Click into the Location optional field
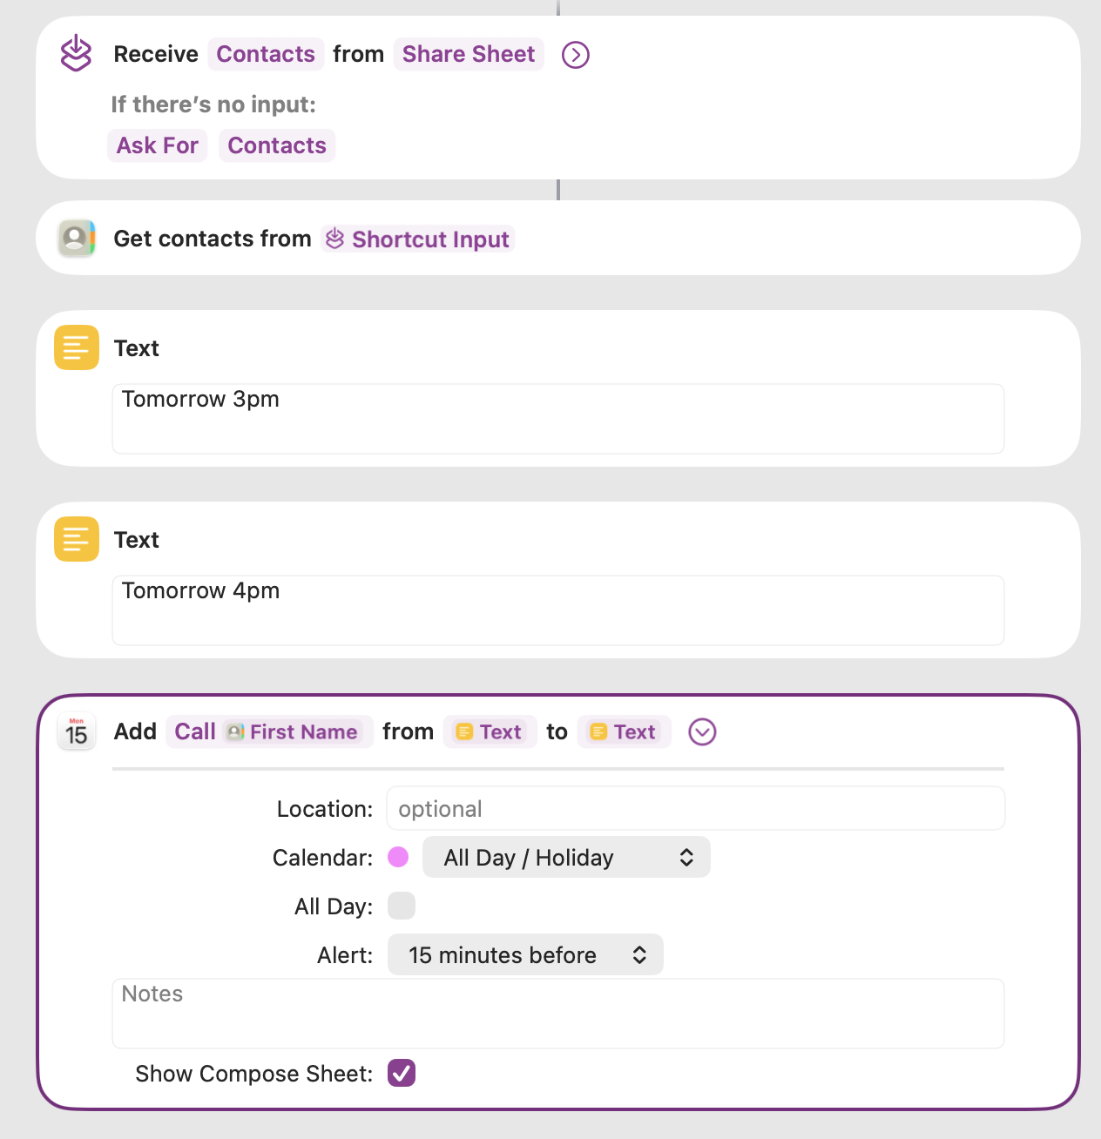This screenshot has width=1101, height=1139. click(695, 809)
